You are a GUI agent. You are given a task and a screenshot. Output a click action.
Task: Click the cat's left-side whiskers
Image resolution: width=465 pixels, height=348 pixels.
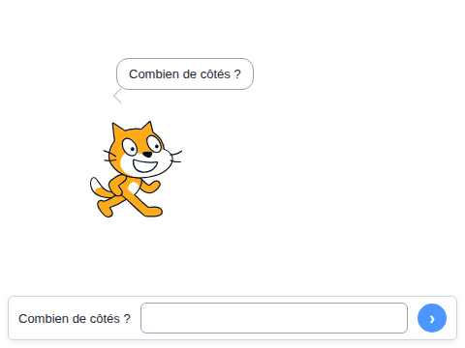(109, 156)
